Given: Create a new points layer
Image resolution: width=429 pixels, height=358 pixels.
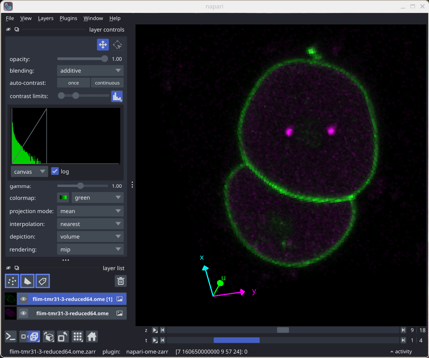Looking at the screenshot, I should (12, 281).
